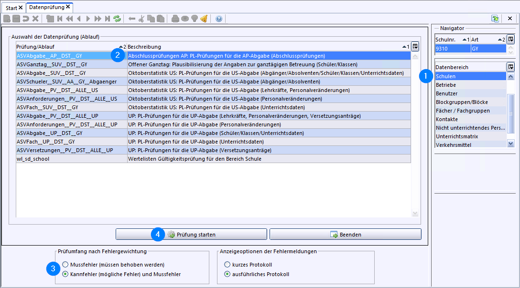Image resolution: width=520 pixels, height=288 pixels.
Task: Click the fast rewind double-arrow icon
Action: coord(69,19)
